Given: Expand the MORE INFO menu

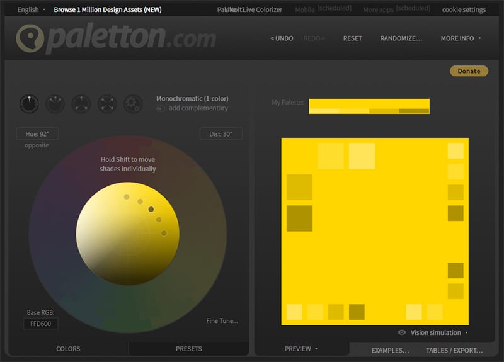Looking at the screenshot, I should tap(461, 38).
